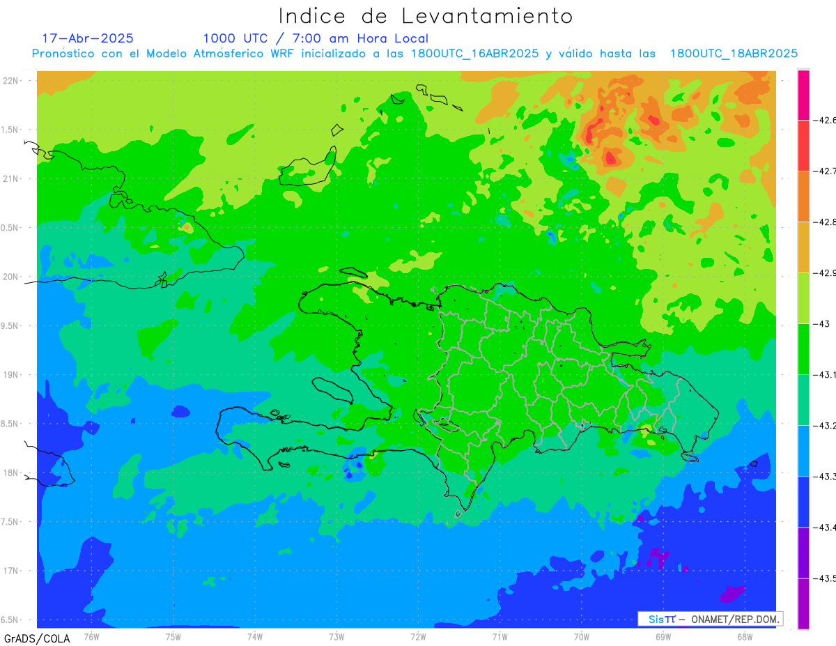The width and height of the screenshot is (836, 646).
Task: Click '1000 UTC / 7:00 am Hora Local'
Action: click(316, 38)
